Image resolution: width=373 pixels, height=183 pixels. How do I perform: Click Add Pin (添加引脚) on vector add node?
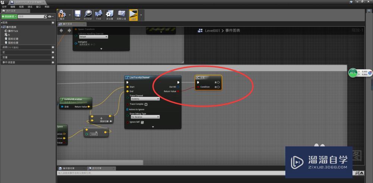click(106, 121)
